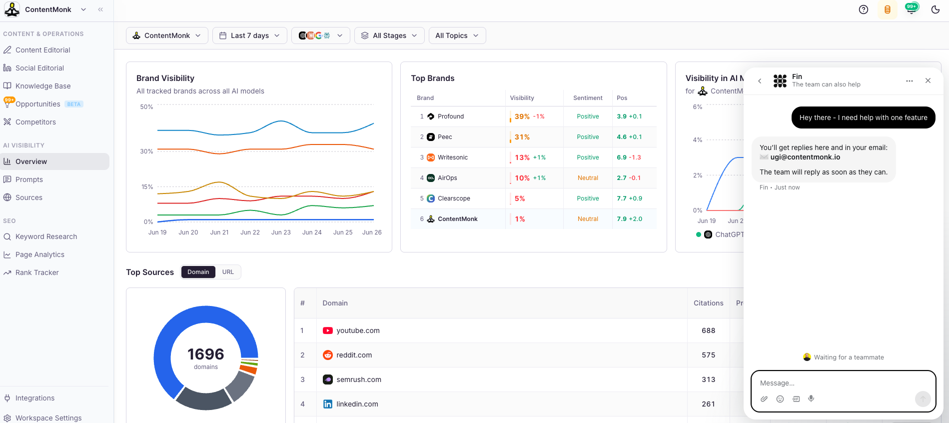
Task: Open GIF picker in chat
Action: [796, 399]
